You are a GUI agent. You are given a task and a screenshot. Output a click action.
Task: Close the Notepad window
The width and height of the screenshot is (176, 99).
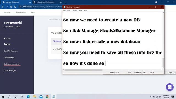[x=161, y=7]
